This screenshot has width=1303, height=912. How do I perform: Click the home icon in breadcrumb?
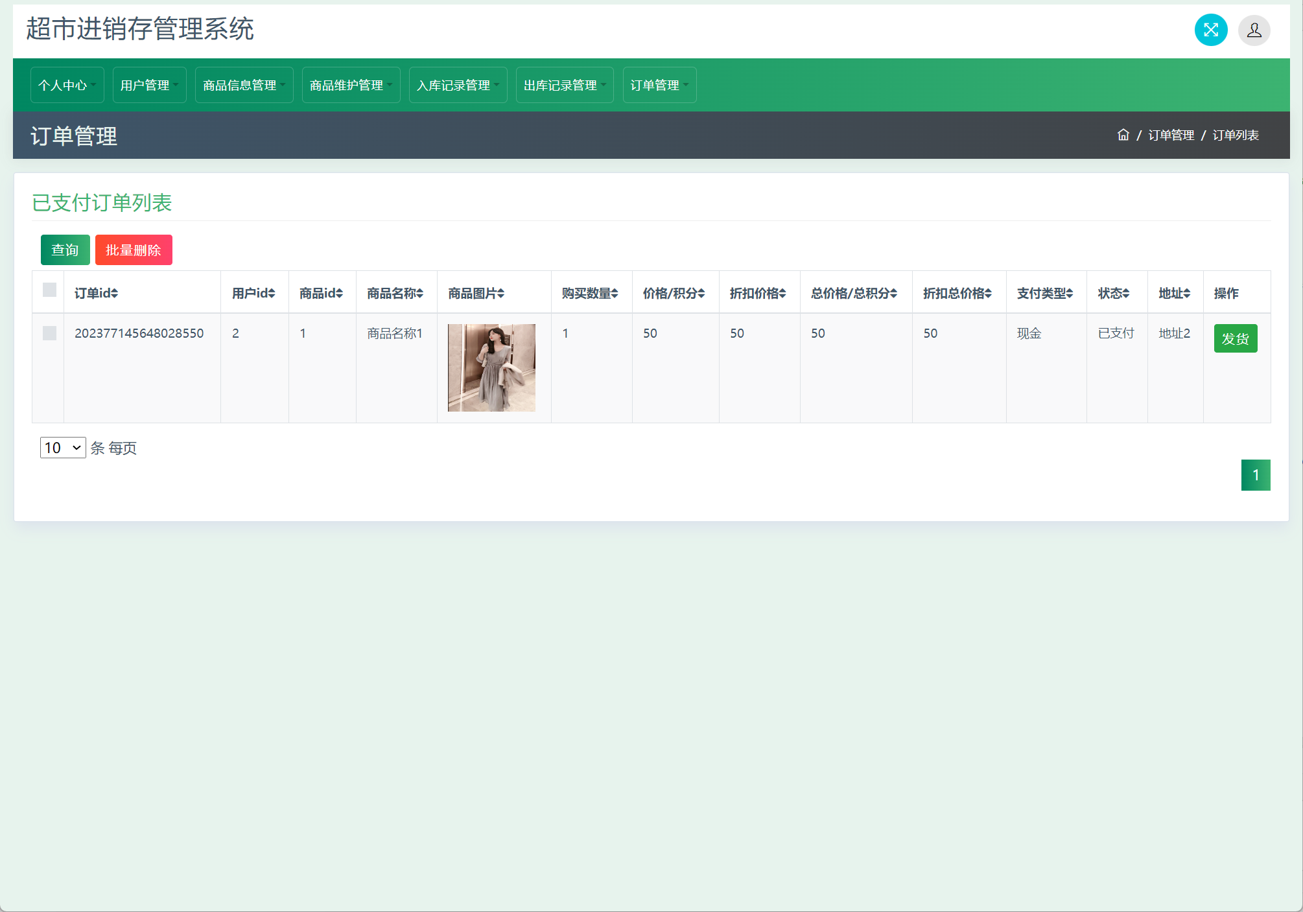tap(1123, 135)
